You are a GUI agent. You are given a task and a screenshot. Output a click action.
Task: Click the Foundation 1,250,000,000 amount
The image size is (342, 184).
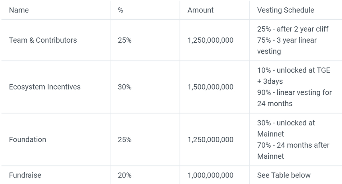coord(210,140)
